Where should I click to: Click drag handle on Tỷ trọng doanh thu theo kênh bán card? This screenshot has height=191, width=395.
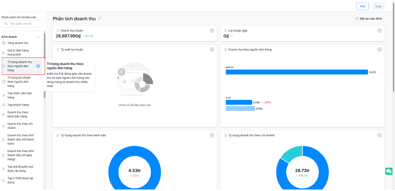point(58,135)
